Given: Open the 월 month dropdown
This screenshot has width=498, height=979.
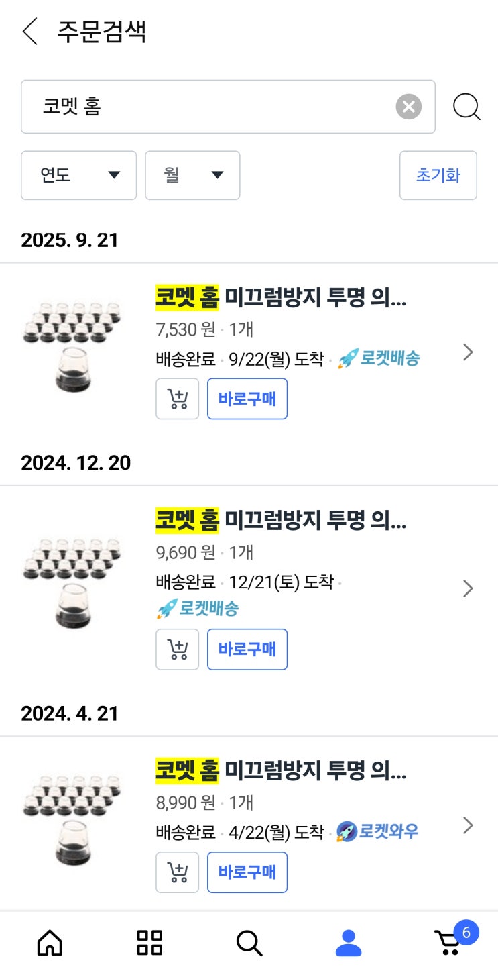Looking at the screenshot, I should click(x=192, y=175).
